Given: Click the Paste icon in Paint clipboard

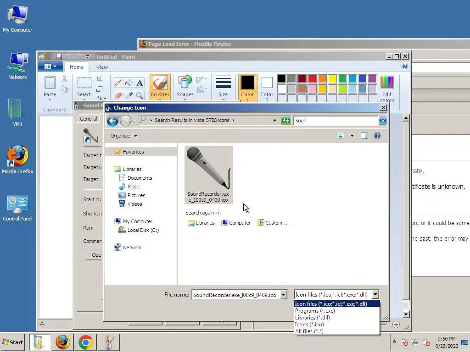Looking at the screenshot, I should (x=50, y=83).
